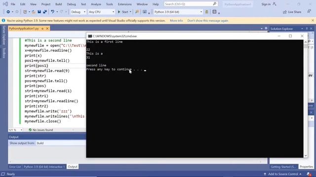Select the Output tab at bottom

pos(73,167)
